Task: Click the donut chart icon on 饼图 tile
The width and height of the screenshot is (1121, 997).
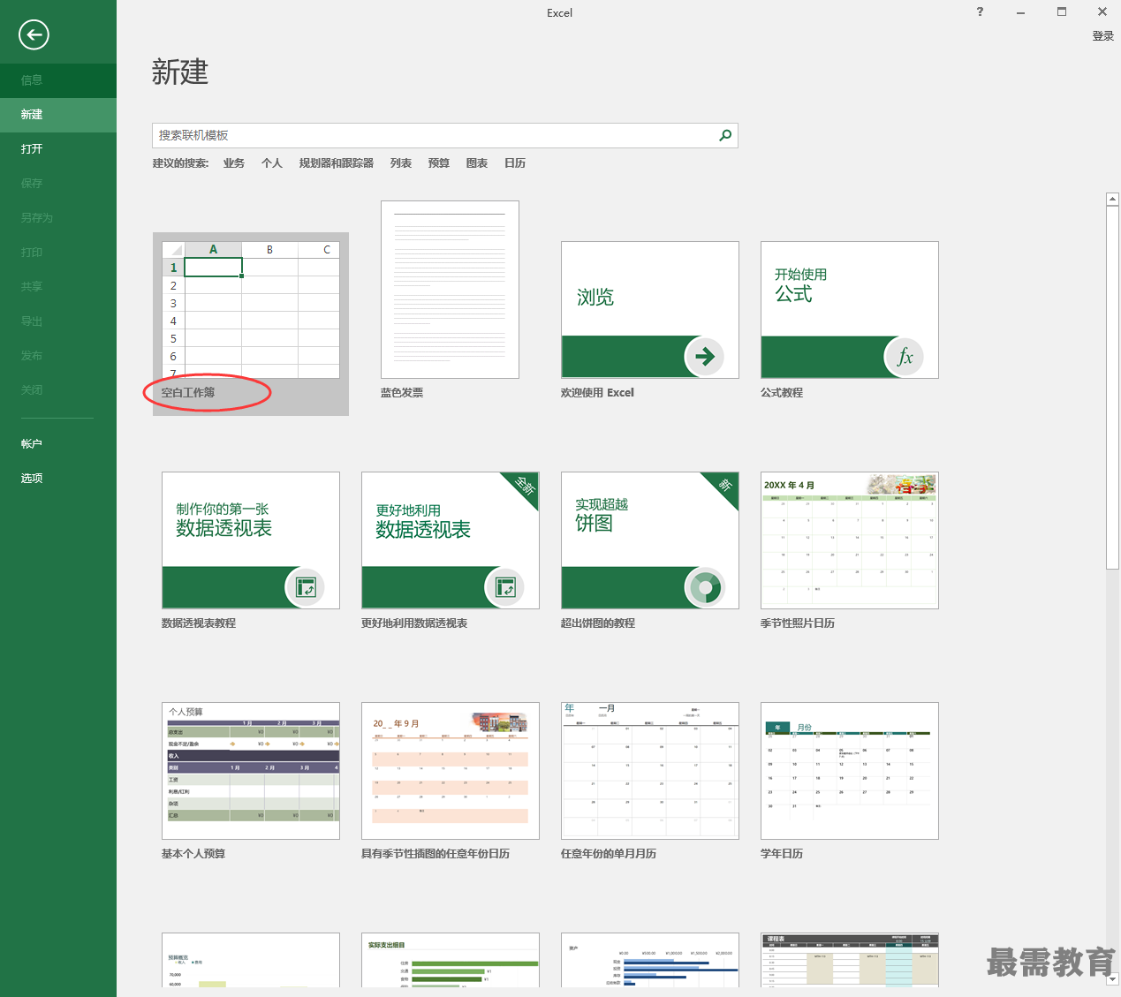Action: click(x=704, y=587)
